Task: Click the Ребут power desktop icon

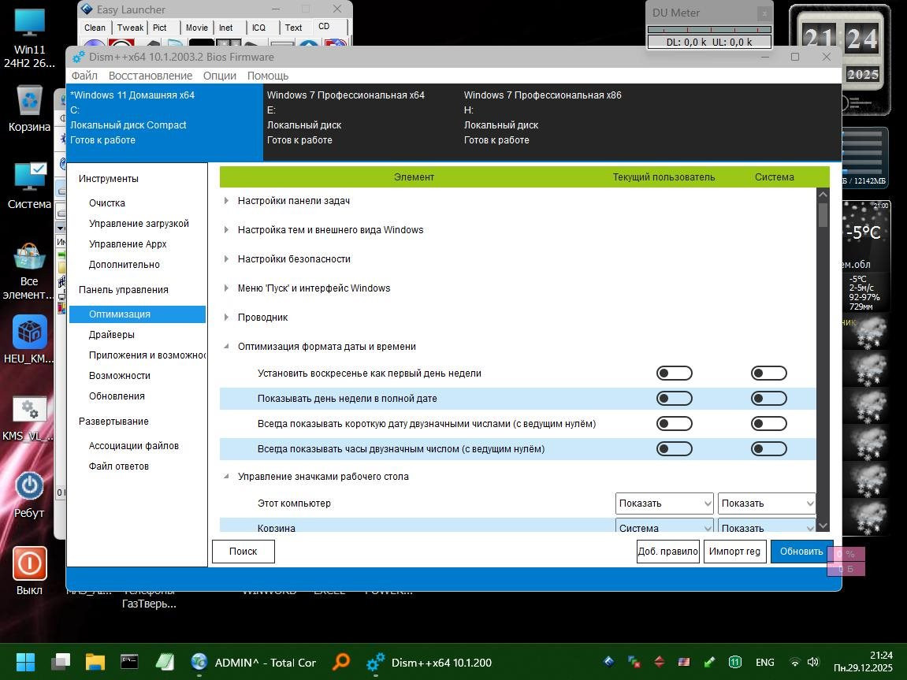Action: pyautogui.click(x=29, y=494)
